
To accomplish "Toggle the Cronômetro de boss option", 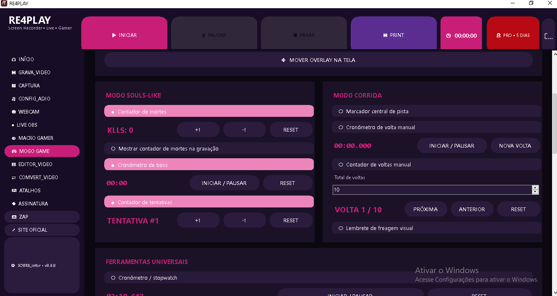I will point(209,165).
